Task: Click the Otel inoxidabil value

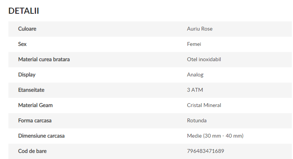Action: tap(204, 60)
